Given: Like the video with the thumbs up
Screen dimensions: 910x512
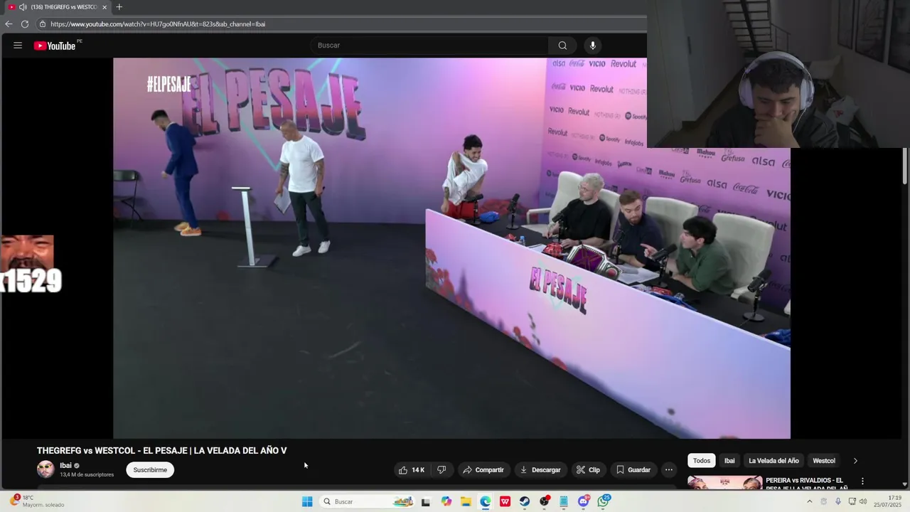Looking at the screenshot, I should point(412,470).
